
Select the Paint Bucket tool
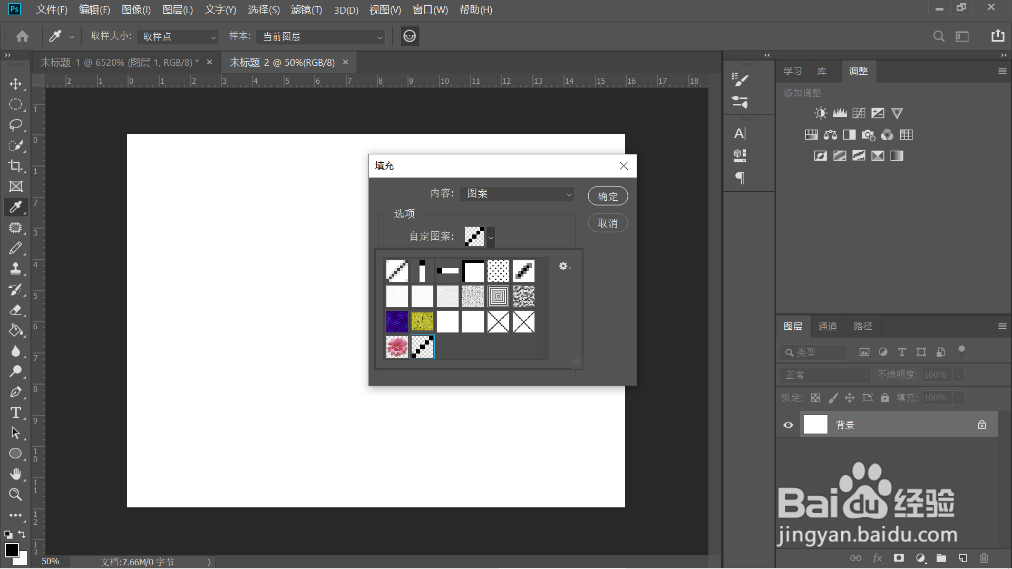click(x=16, y=330)
